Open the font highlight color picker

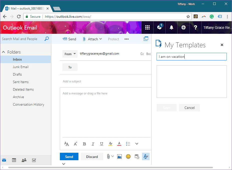pyautogui.click(x=110, y=144)
